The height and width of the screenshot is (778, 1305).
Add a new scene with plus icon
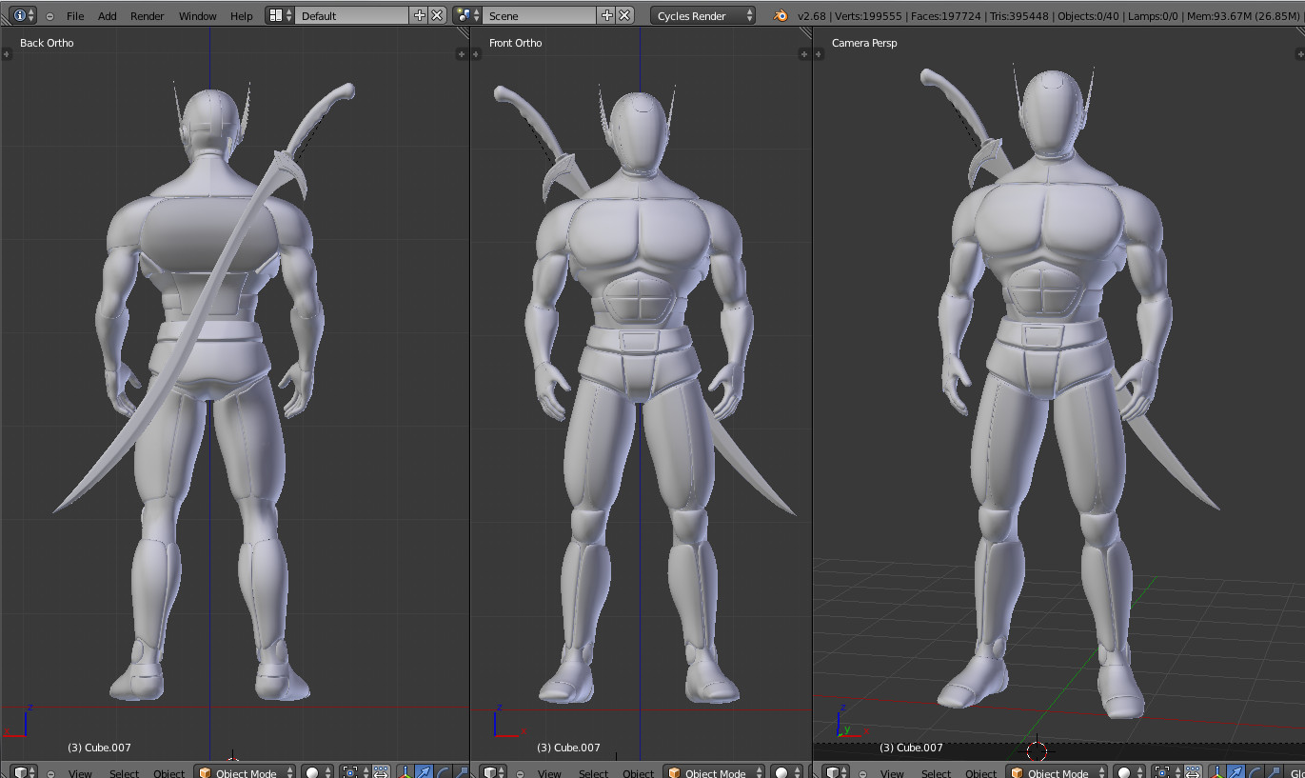tap(607, 15)
